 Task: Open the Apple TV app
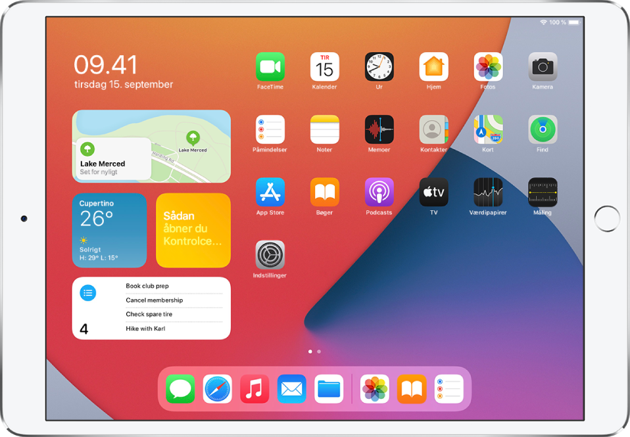[434, 192]
